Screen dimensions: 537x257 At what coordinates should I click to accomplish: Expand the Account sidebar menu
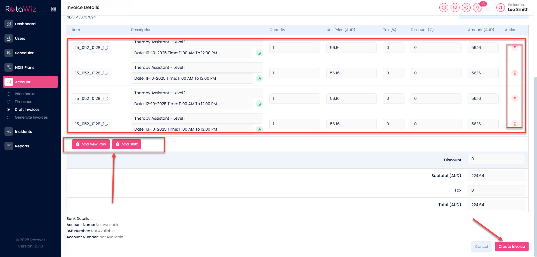point(30,82)
